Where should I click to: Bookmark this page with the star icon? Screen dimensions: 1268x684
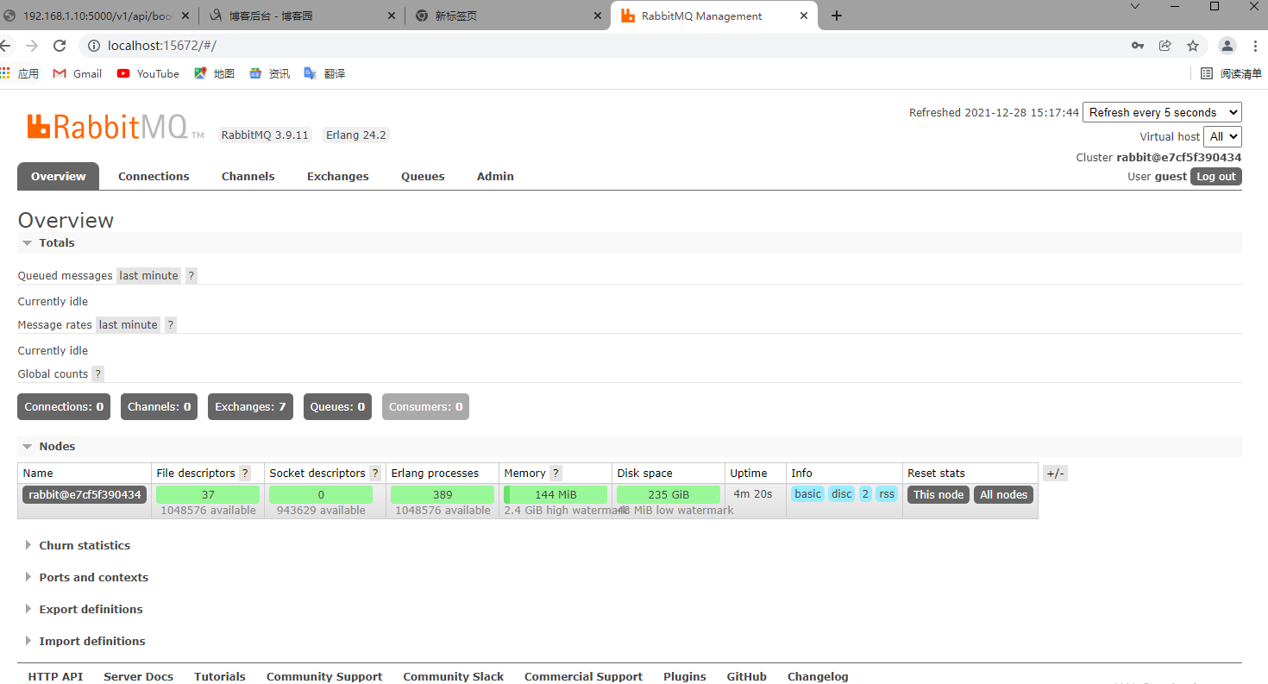tap(1193, 46)
